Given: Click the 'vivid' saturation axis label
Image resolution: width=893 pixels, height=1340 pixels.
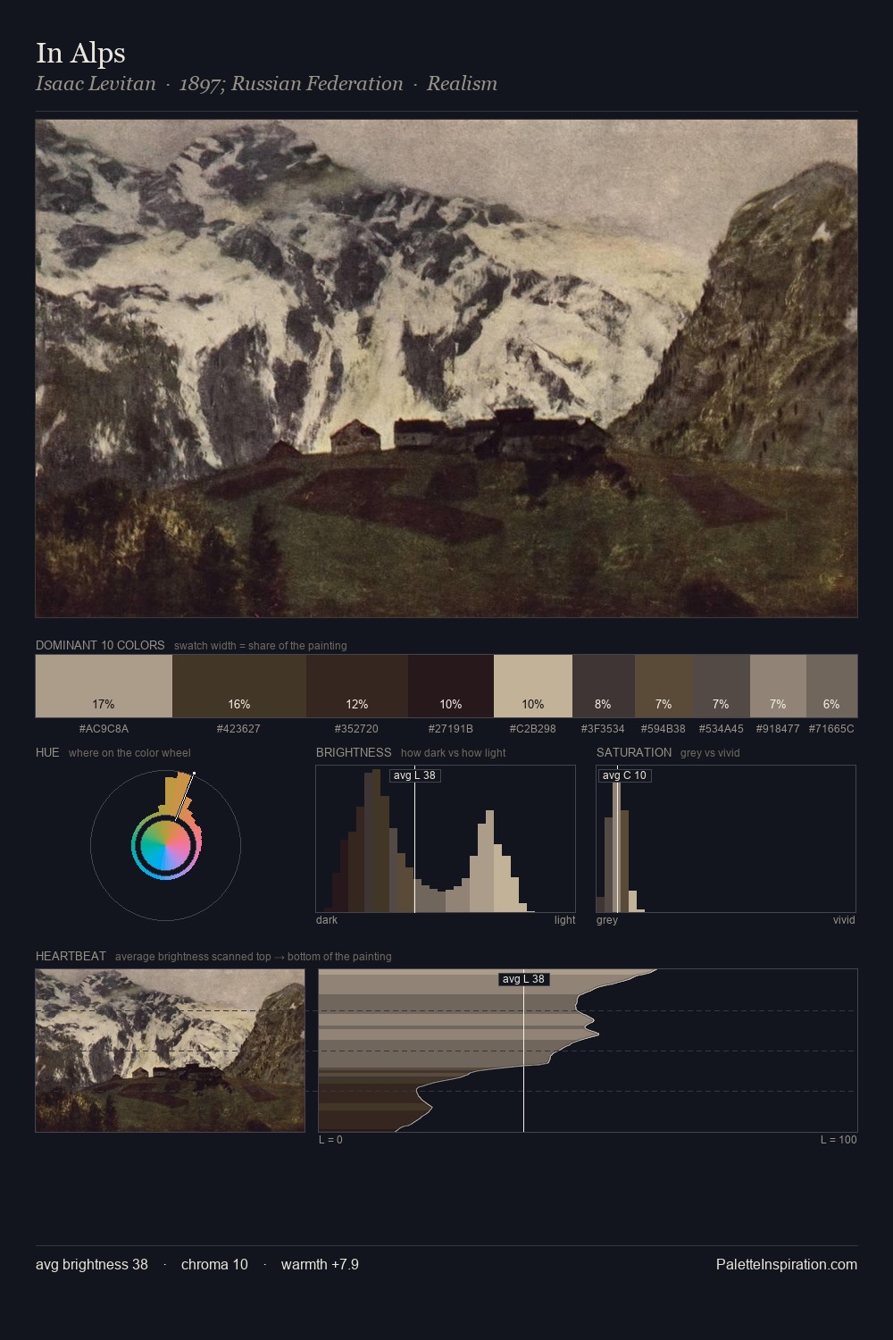Looking at the screenshot, I should [x=844, y=920].
